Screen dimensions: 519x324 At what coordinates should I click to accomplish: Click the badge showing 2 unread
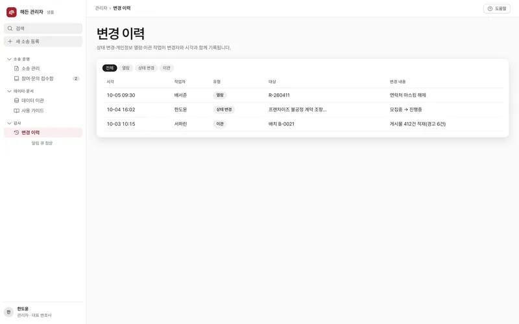coord(76,78)
